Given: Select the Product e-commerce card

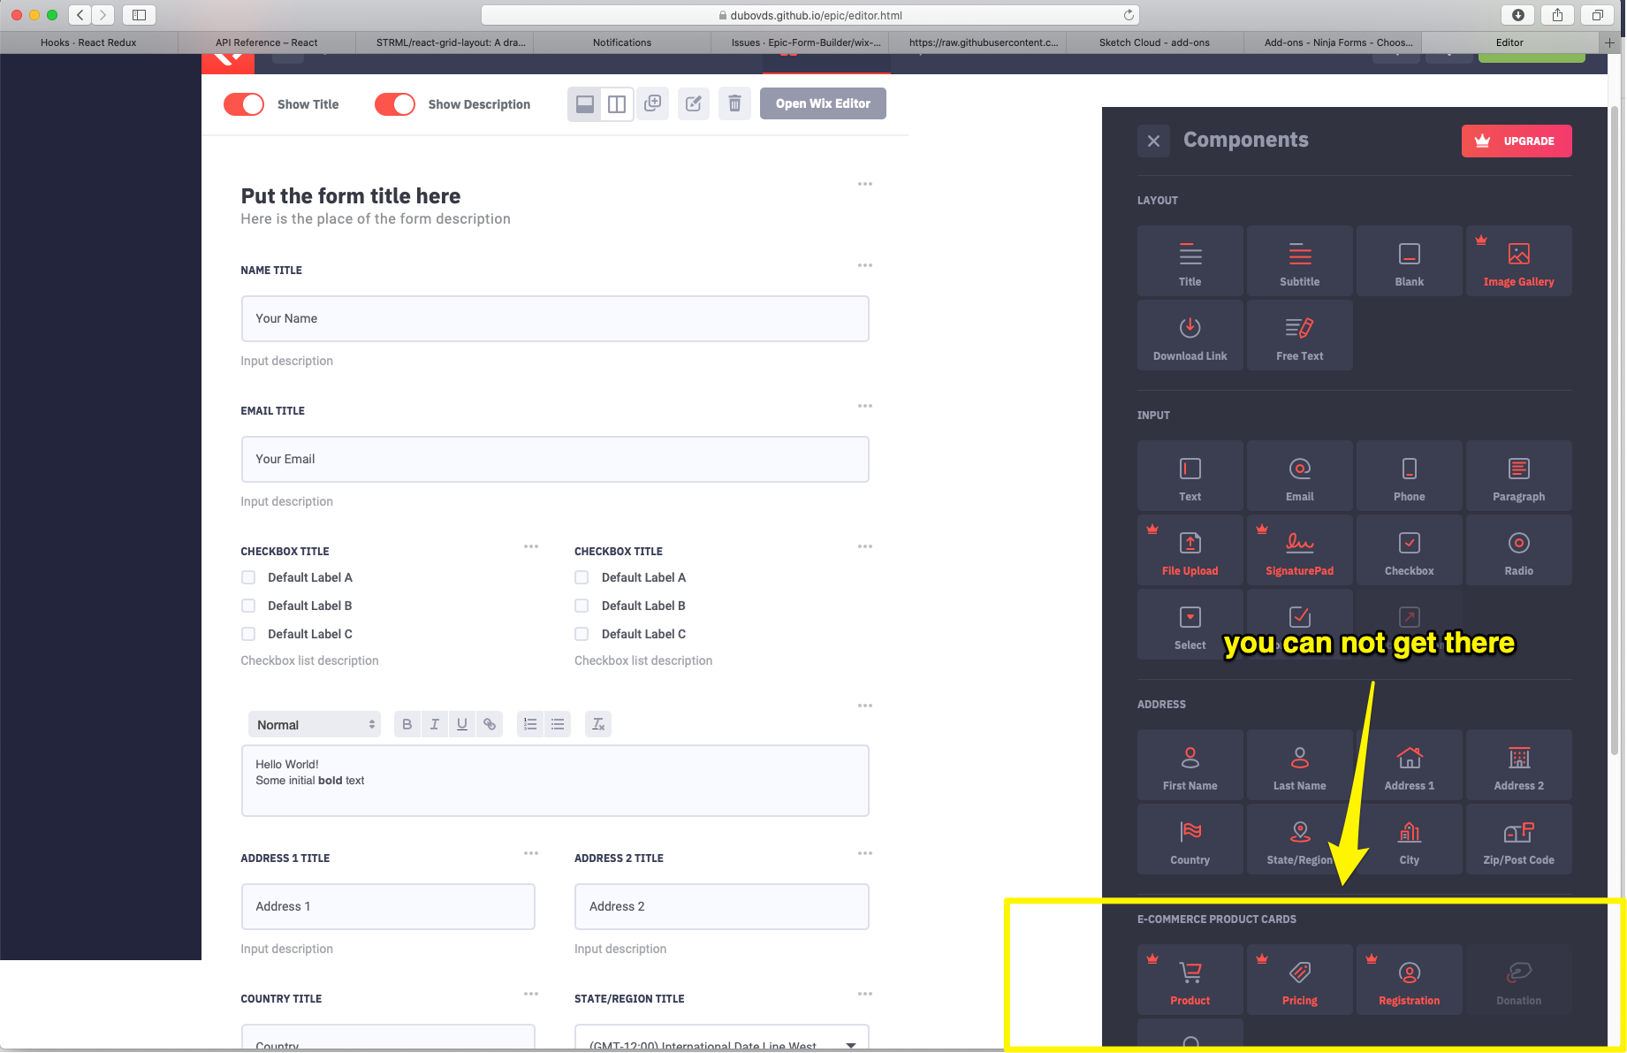Looking at the screenshot, I should coord(1189,979).
